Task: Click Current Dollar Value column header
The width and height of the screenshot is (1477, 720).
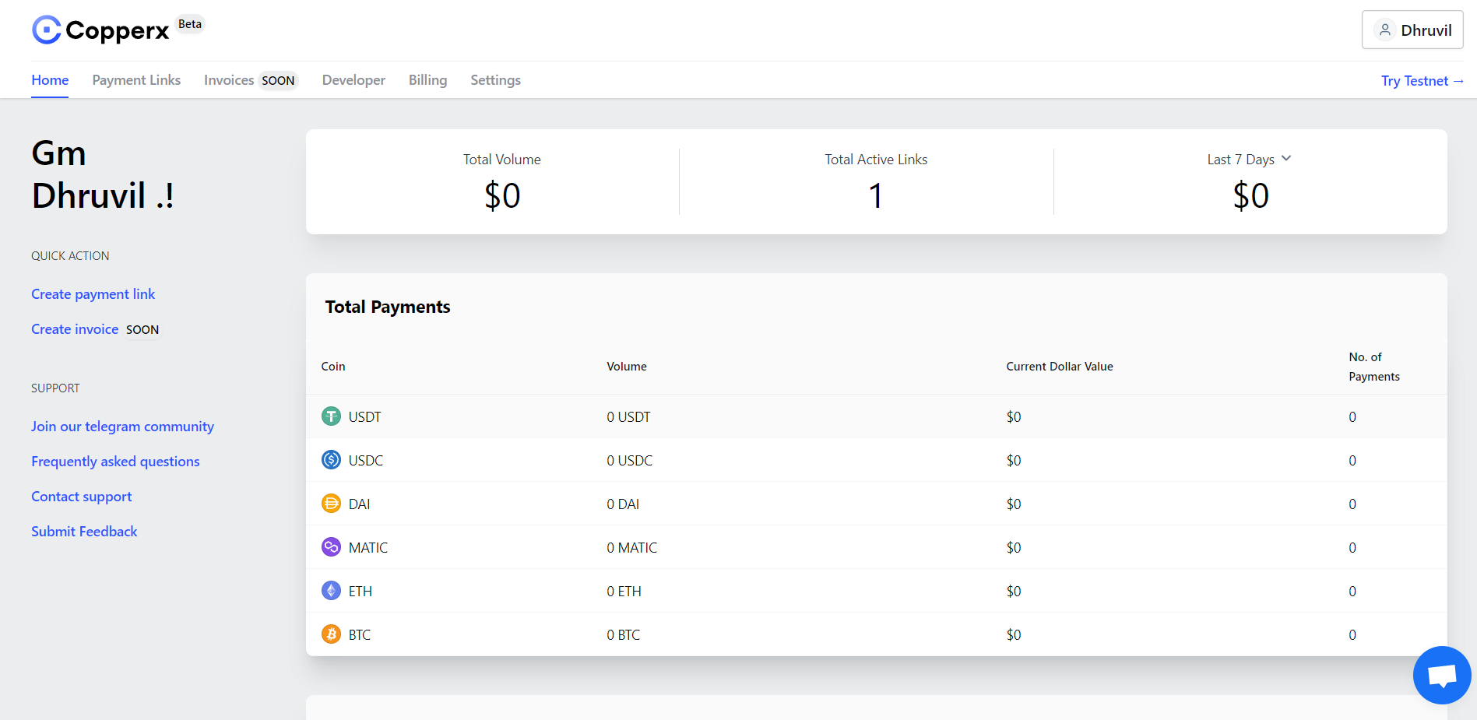Action: (x=1060, y=367)
